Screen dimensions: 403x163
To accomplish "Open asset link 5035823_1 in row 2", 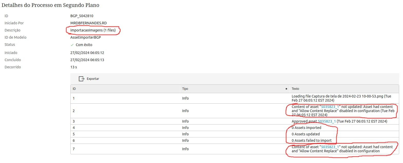I will [x=330, y=107].
